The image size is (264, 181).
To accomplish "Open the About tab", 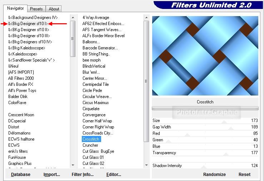I will pyautogui.click(x=54, y=9).
